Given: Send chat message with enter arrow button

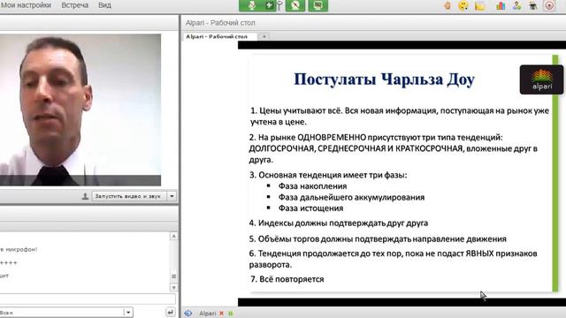Looking at the screenshot, I should [171, 312].
